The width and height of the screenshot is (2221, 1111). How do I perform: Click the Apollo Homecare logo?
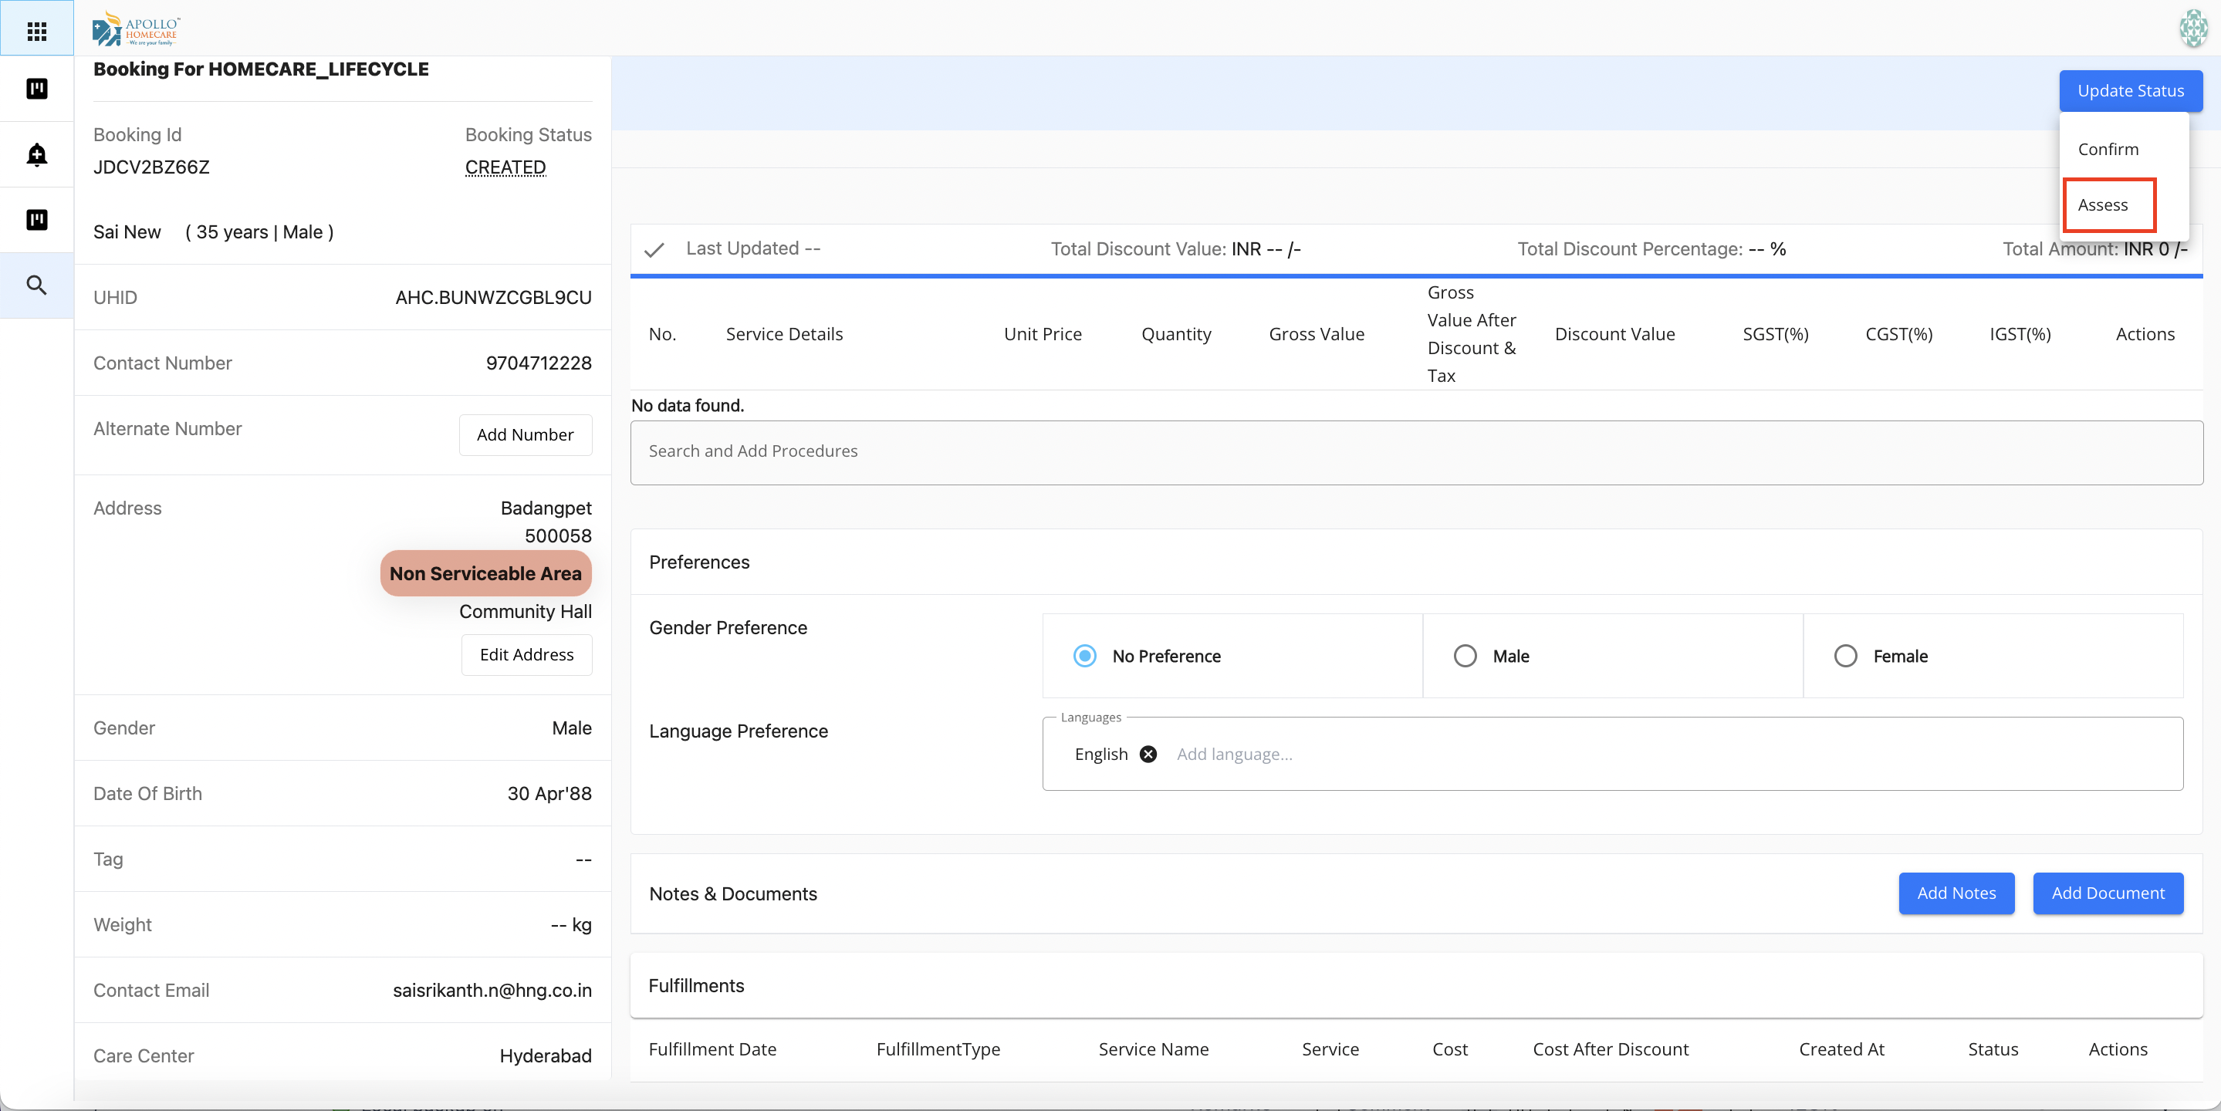coord(137,29)
